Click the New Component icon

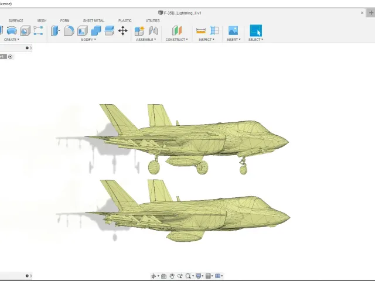click(x=139, y=30)
